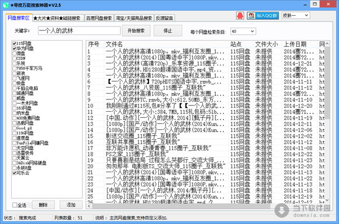
Task: Select result row 3 一个人的武林(高清720p)
Action: point(206,64)
